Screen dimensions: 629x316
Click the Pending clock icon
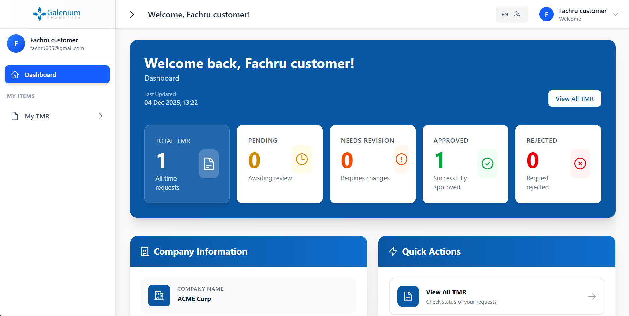[301, 159]
